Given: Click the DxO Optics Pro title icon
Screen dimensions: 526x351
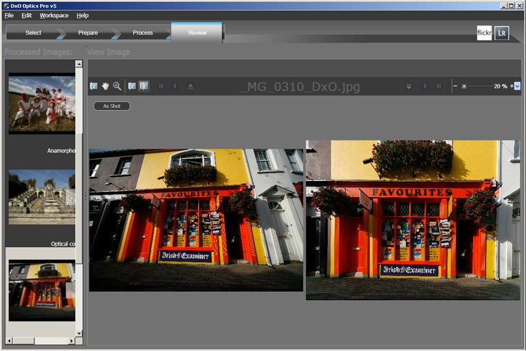Looking at the screenshot, I should point(6,6).
